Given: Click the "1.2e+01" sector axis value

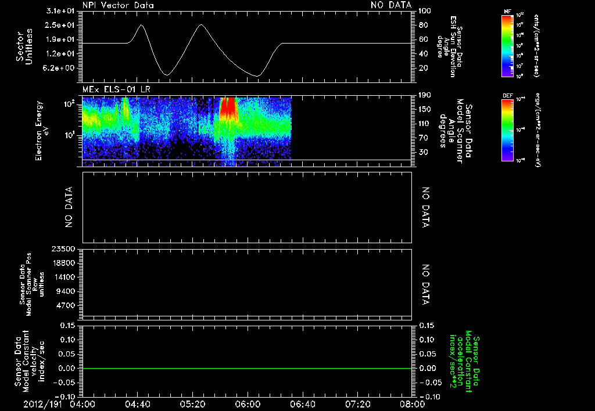Looking at the screenshot, I should [60, 54].
